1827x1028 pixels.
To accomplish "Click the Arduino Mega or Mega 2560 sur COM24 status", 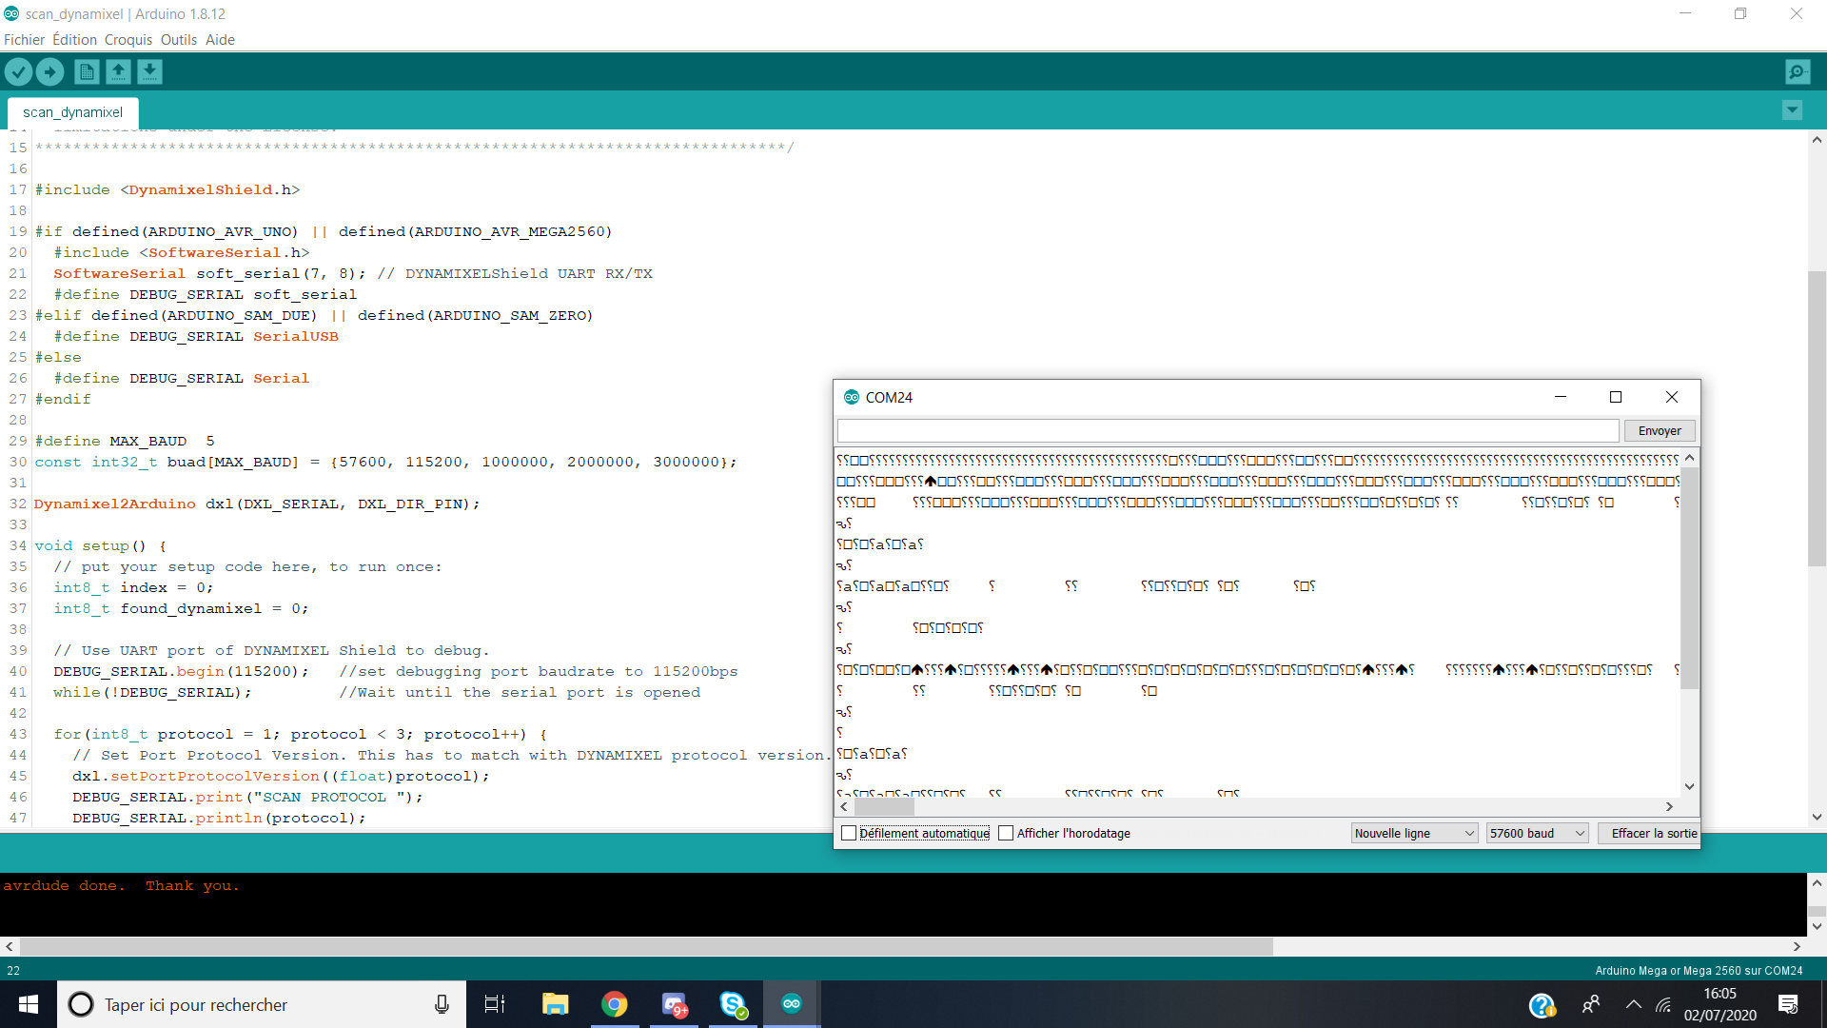I will coord(1699,970).
